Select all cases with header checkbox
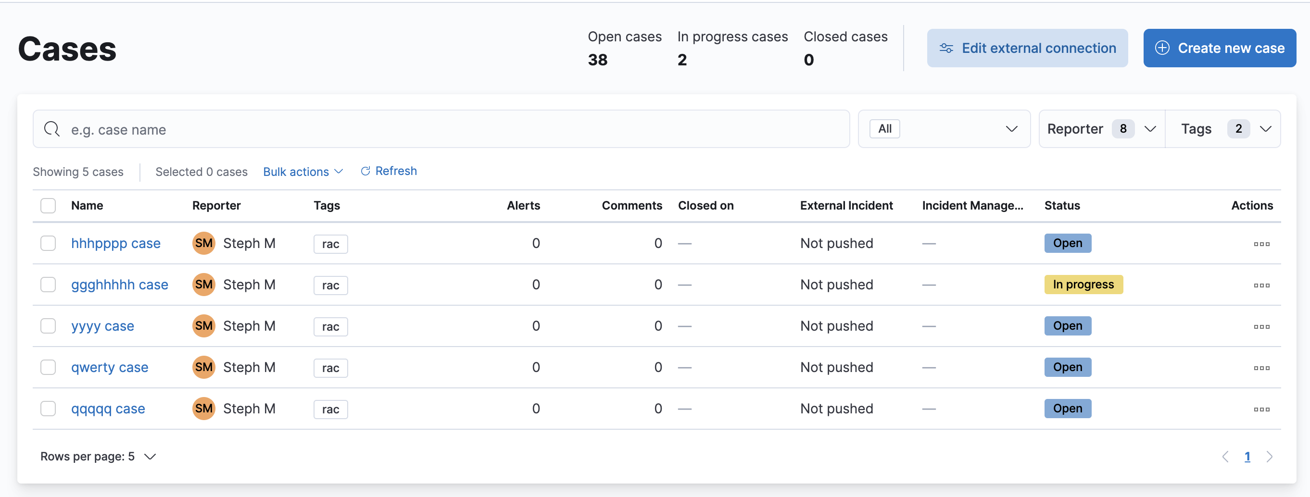Screen dimensions: 1310x497 (x=48, y=205)
